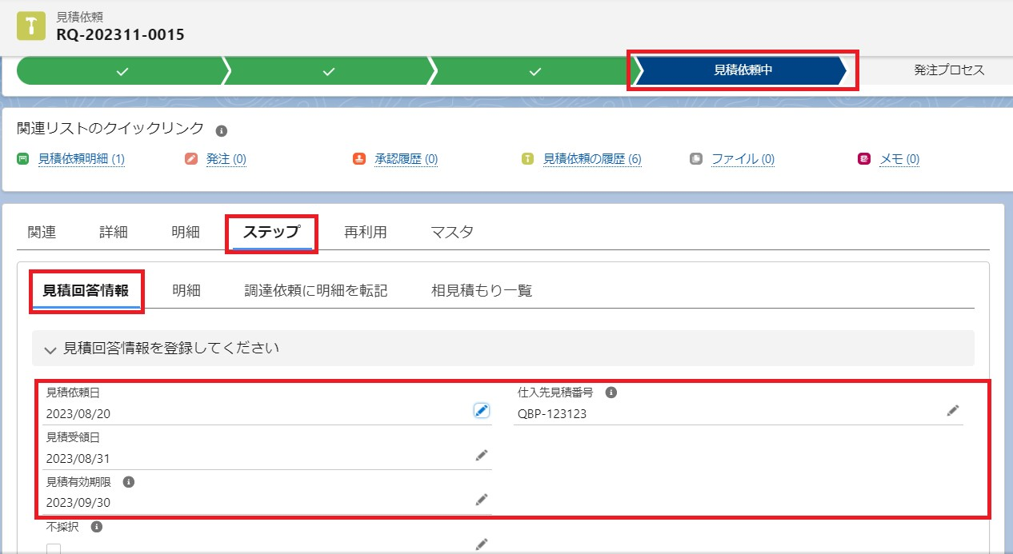This screenshot has height=554, width=1013.
Task: Click the QBP-123123 quote number value
Action: (x=552, y=414)
